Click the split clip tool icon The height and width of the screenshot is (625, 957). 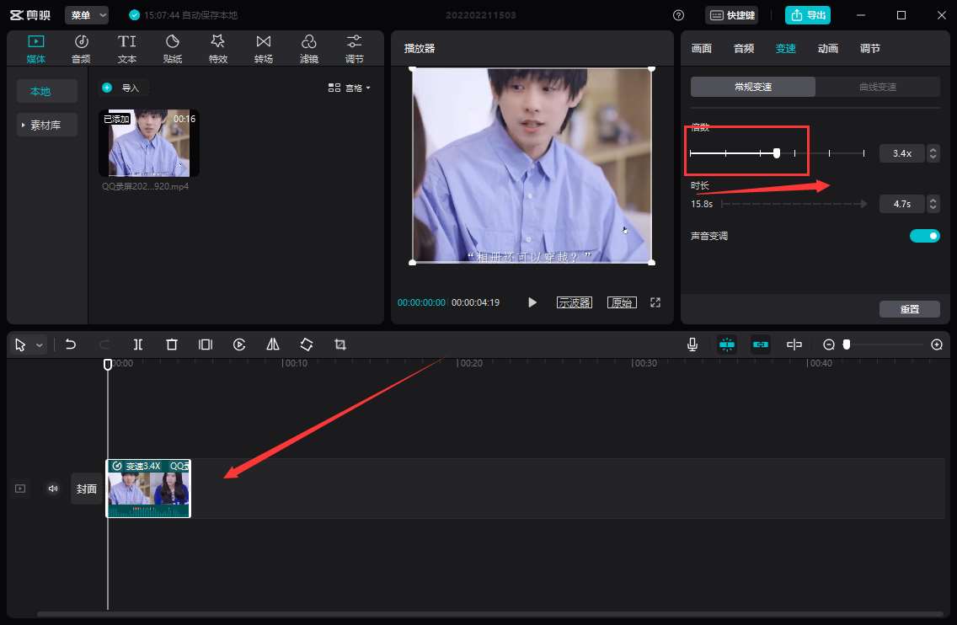138,345
